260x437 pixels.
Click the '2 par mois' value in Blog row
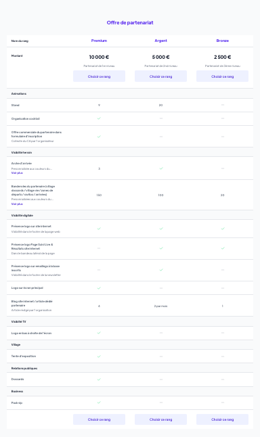(x=160, y=306)
